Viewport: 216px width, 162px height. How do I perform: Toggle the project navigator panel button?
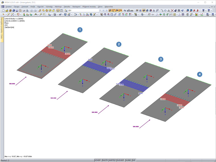point(58,11)
